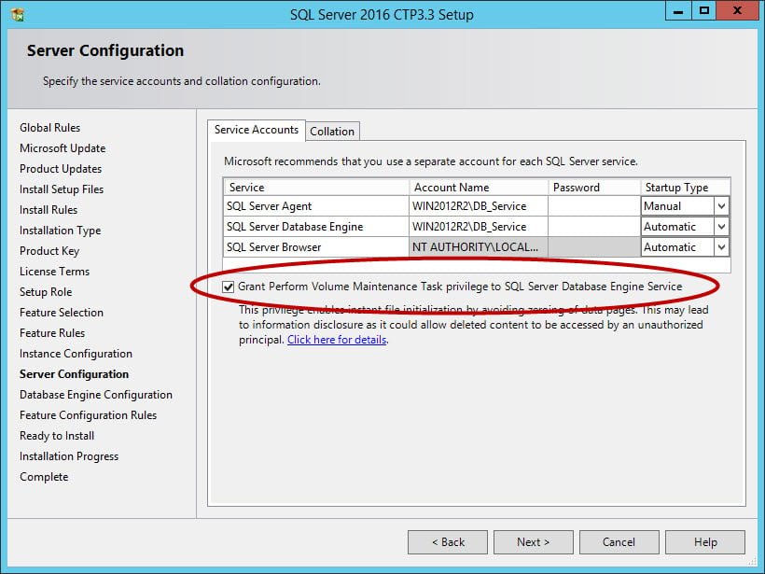
Task: Open Startup Type dropdown for SQL Server Database Engine
Action: tap(721, 227)
